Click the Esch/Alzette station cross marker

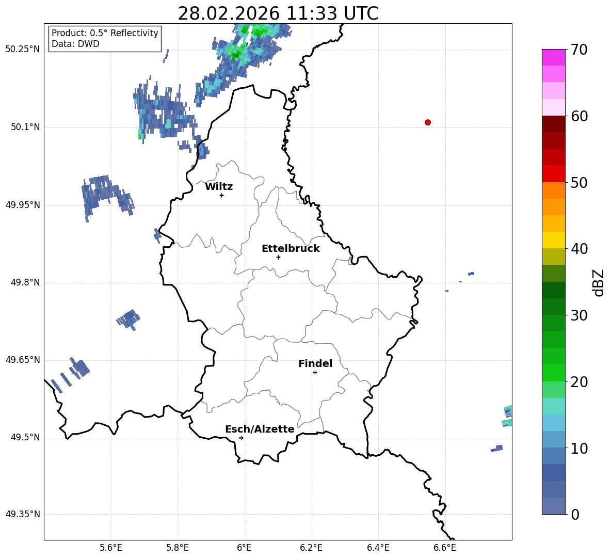click(241, 438)
